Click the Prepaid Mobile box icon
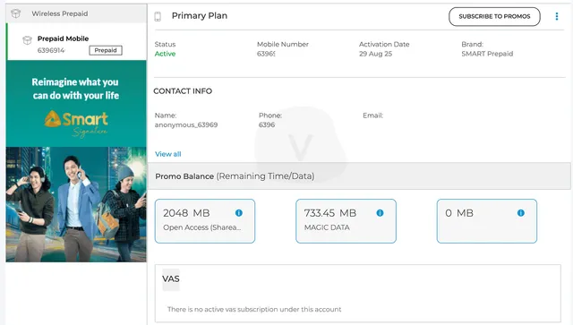Viewport: 573px width, 325px height. coord(27,40)
